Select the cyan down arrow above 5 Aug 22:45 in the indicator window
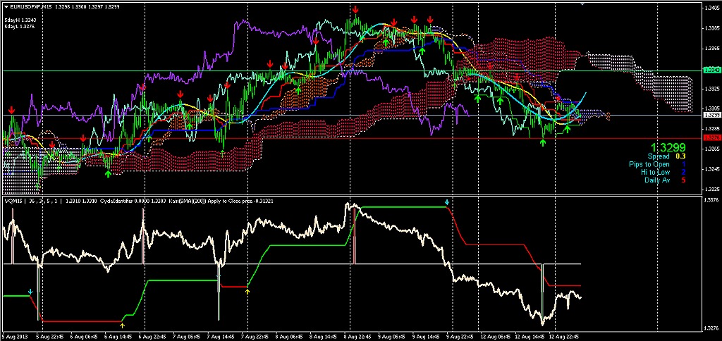The image size is (722, 341). [30, 292]
